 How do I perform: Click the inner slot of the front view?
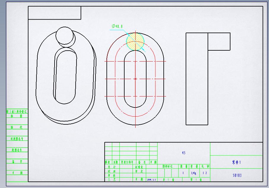pyautogui.click(x=135, y=79)
